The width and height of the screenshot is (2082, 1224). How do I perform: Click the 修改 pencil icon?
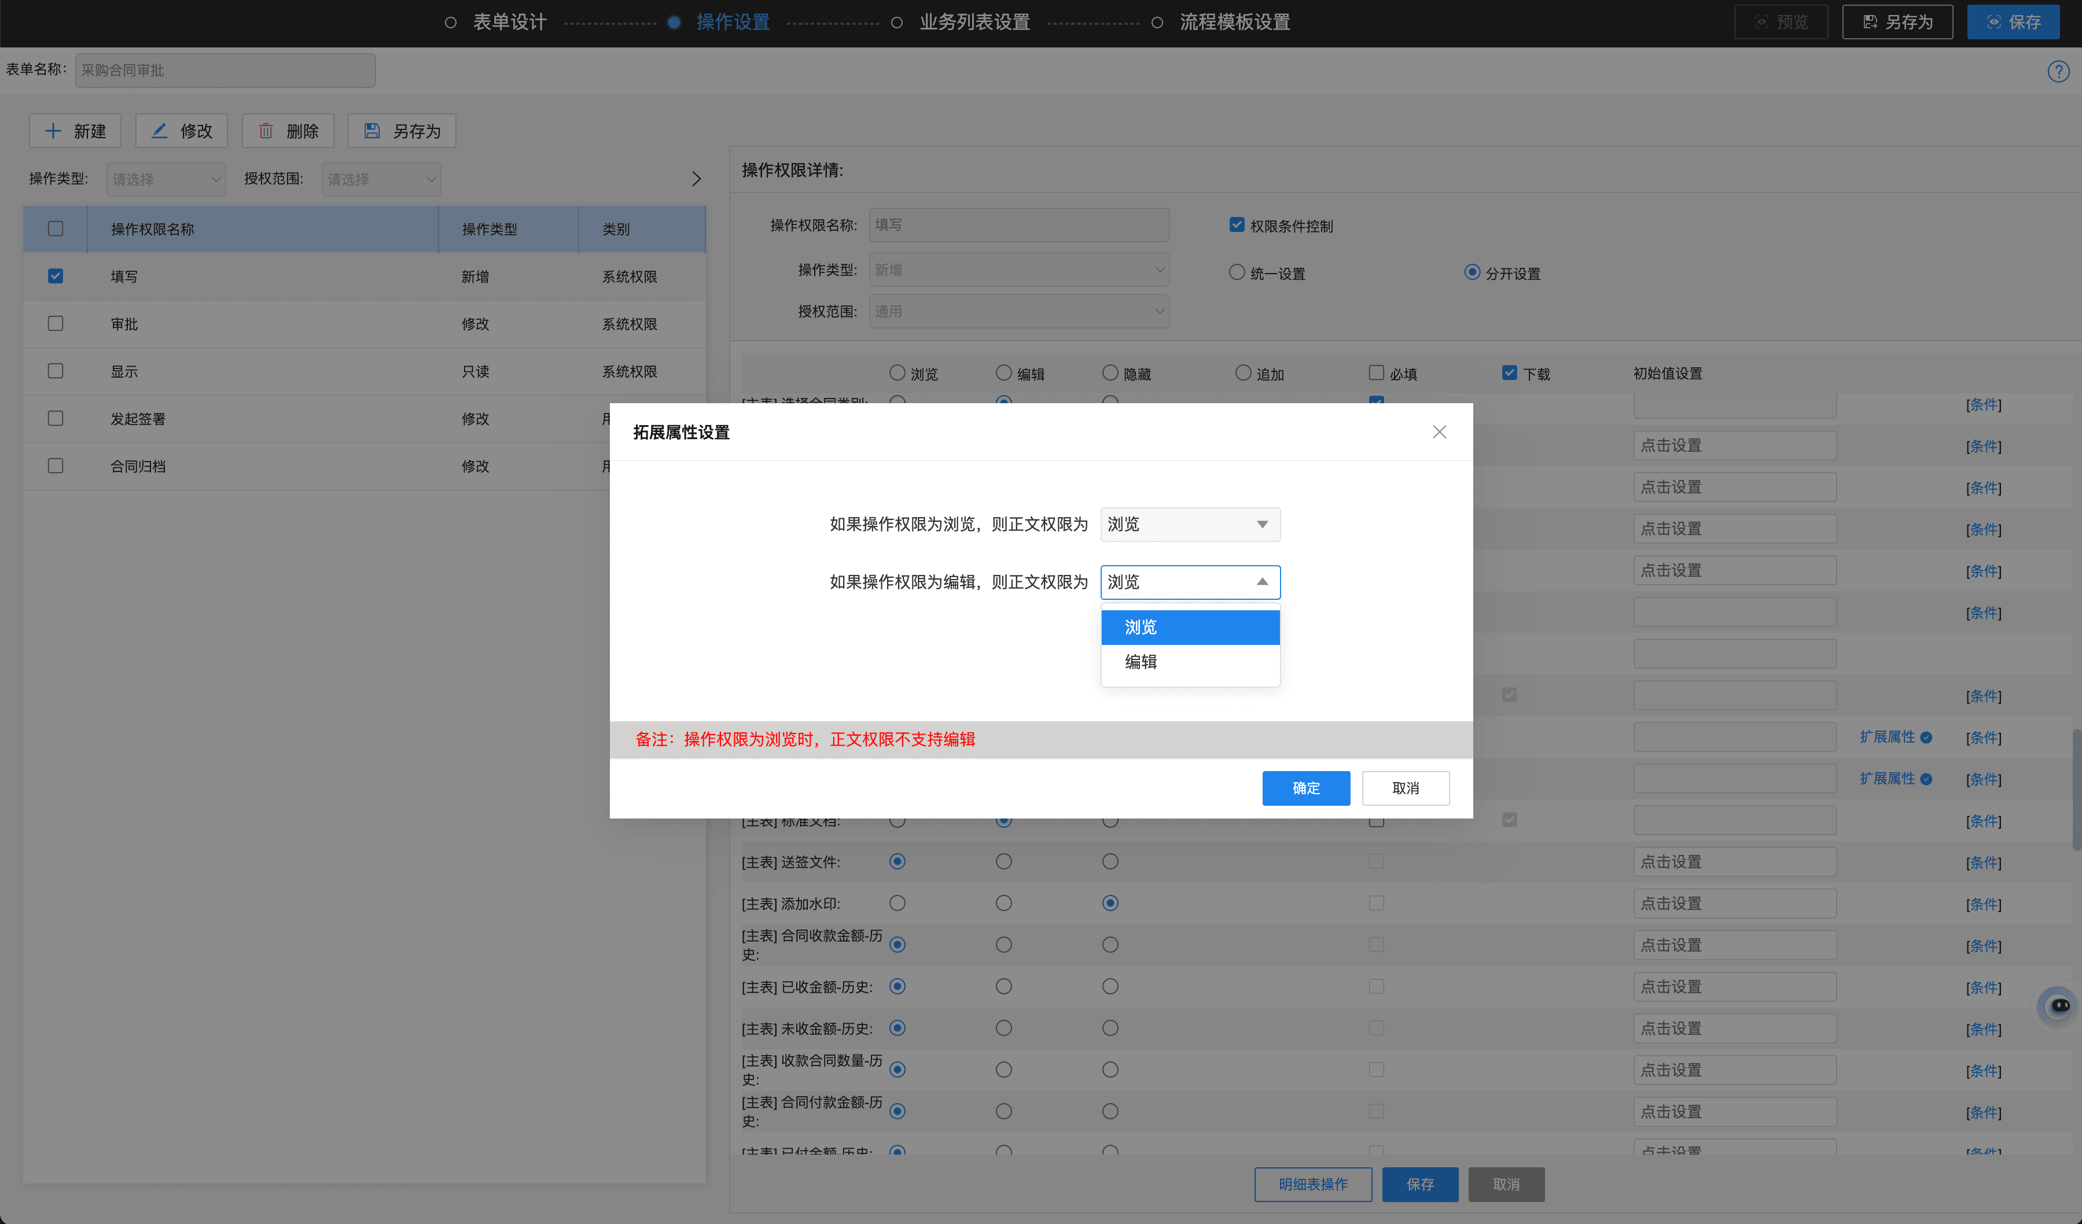tap(160, 131)
